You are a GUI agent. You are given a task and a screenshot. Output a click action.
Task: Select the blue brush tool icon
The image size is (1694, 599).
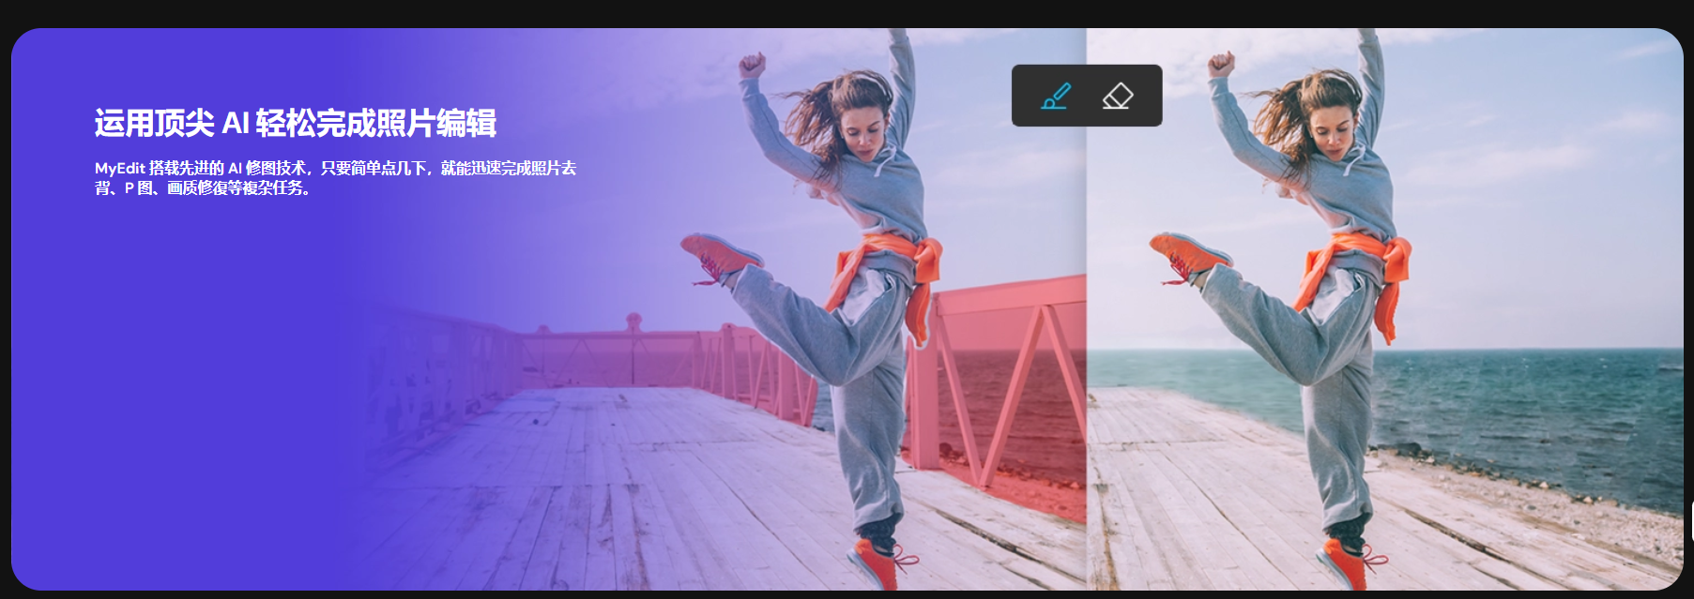point(1056,96)
